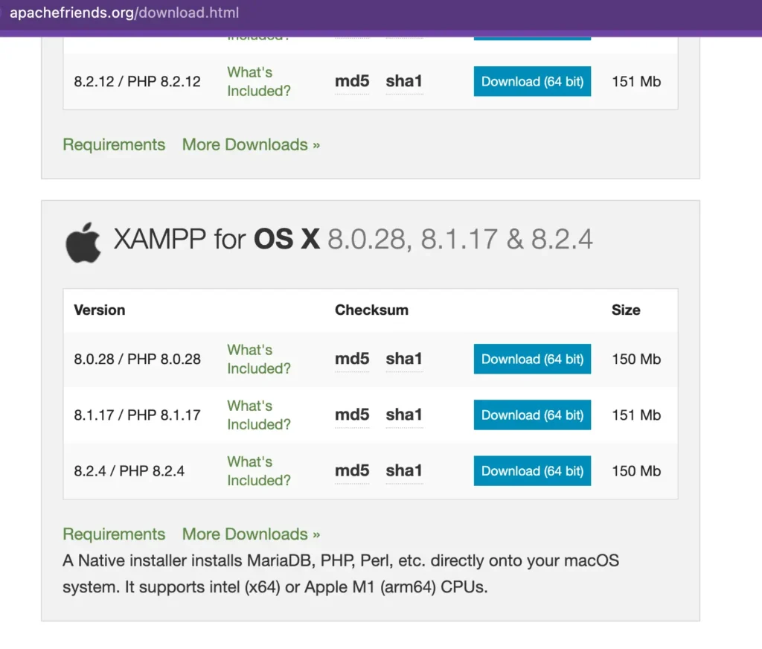This screenshot has height=649, width=762.
Task: Open More Downloads link below the OS X table
Action: 251,534
